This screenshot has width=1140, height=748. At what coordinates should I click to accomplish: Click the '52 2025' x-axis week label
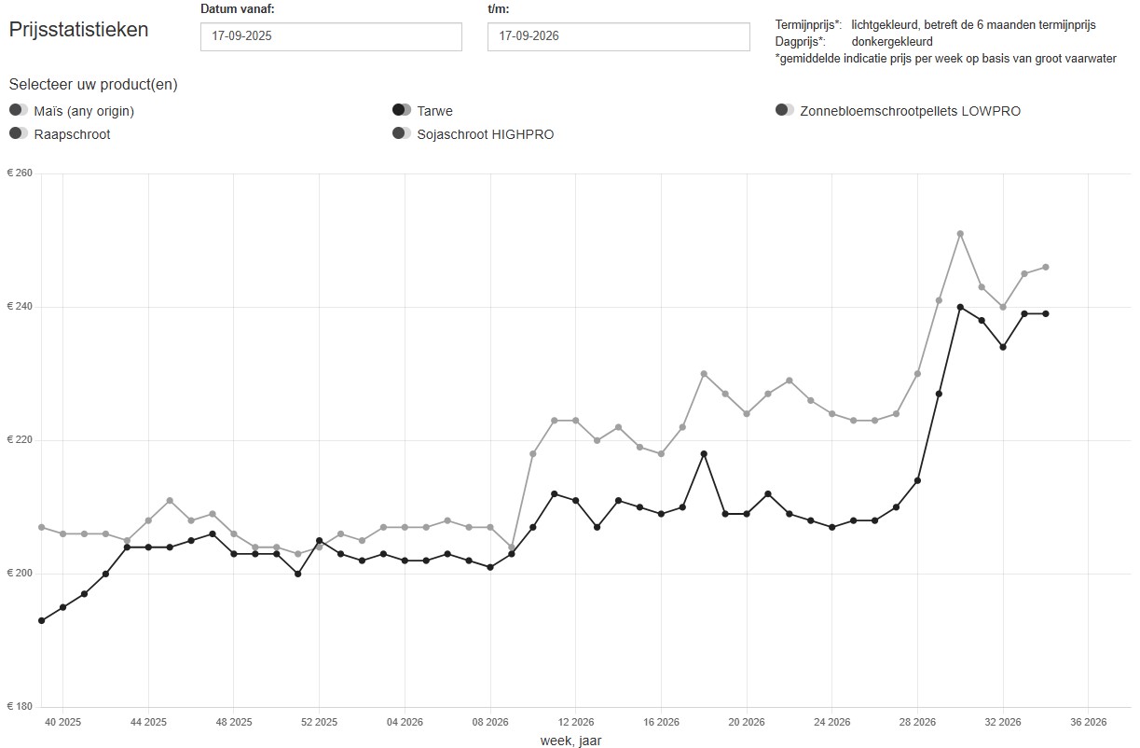click(x=319, y=722)
